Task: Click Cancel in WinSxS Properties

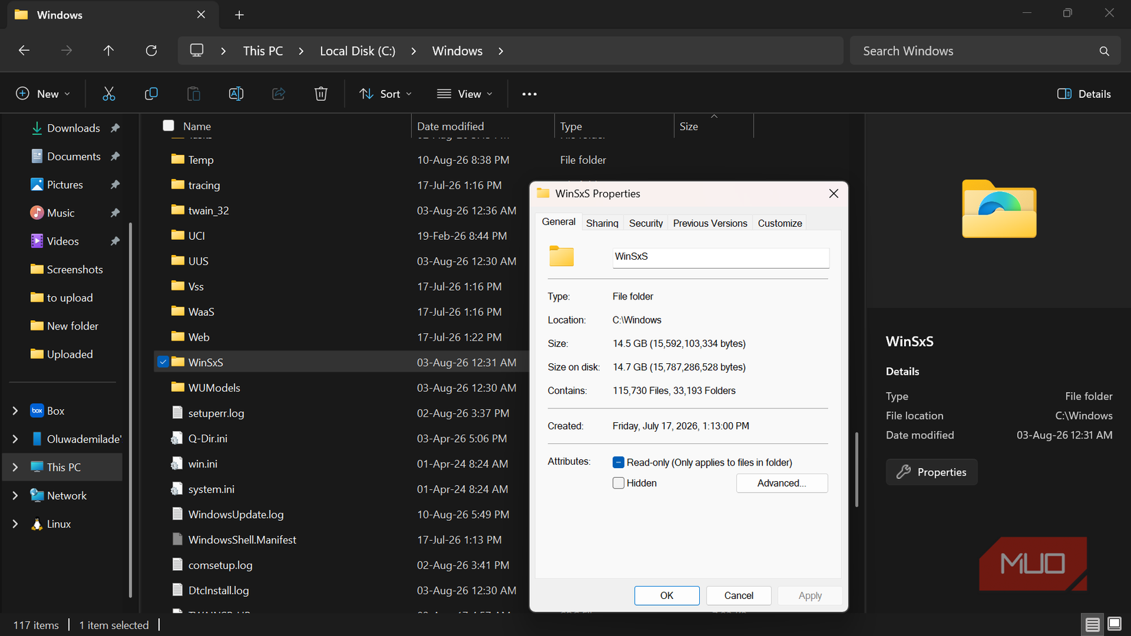Action: [x=739, y=596]
